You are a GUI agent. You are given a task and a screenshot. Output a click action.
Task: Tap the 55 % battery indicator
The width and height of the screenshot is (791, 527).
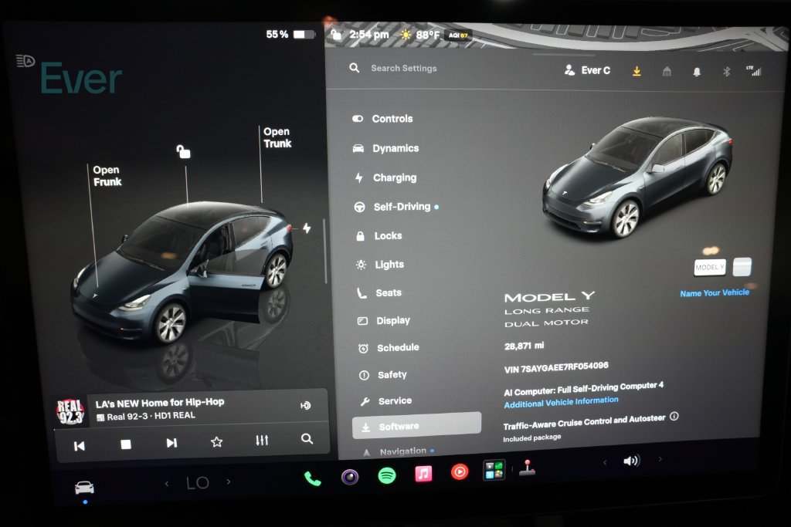pos(290,34)
